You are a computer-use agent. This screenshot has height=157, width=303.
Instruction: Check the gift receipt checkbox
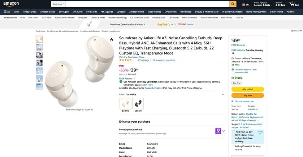click(233, 146)
